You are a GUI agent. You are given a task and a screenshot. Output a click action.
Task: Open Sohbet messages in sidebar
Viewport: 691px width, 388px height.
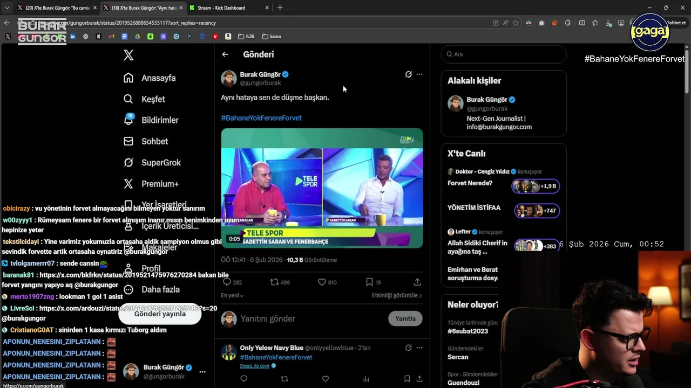coord(146,141)
